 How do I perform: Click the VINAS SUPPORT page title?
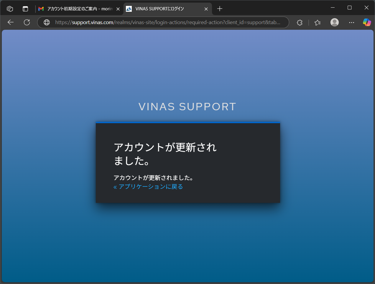click(x=187, y=107)
